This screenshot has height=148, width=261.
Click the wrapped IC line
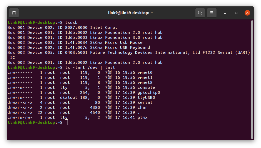pos(13,57)
